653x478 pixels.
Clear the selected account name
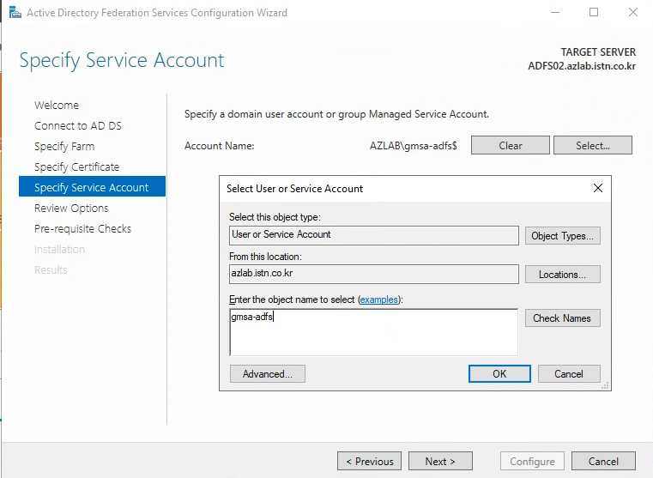pos(511,145)
